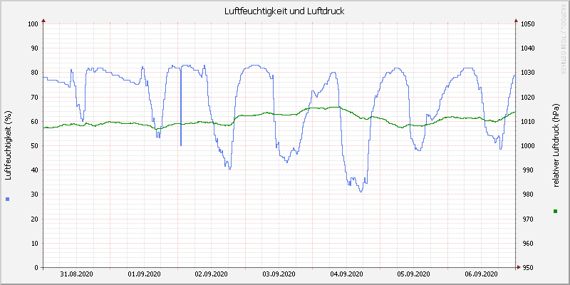This screenshot has height=285, width=570.
Task: Click the 990 pressure axis value
Action: [527, 170]
